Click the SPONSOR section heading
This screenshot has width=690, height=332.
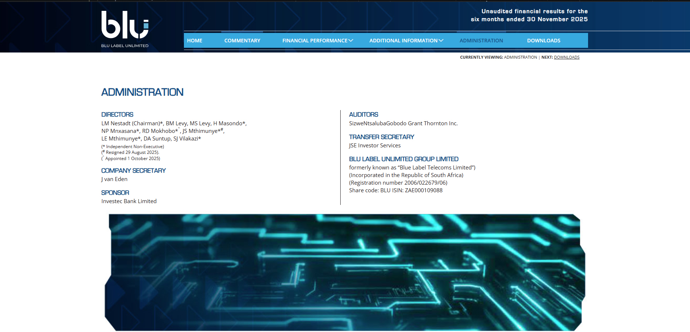(115, 193)
